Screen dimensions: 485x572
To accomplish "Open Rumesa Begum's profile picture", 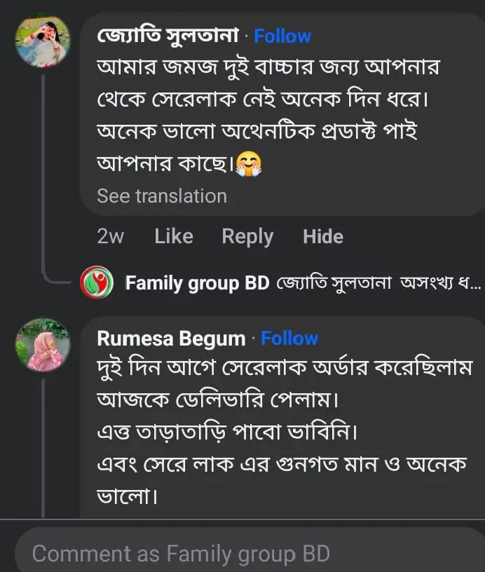I will [x=43, y=346].
